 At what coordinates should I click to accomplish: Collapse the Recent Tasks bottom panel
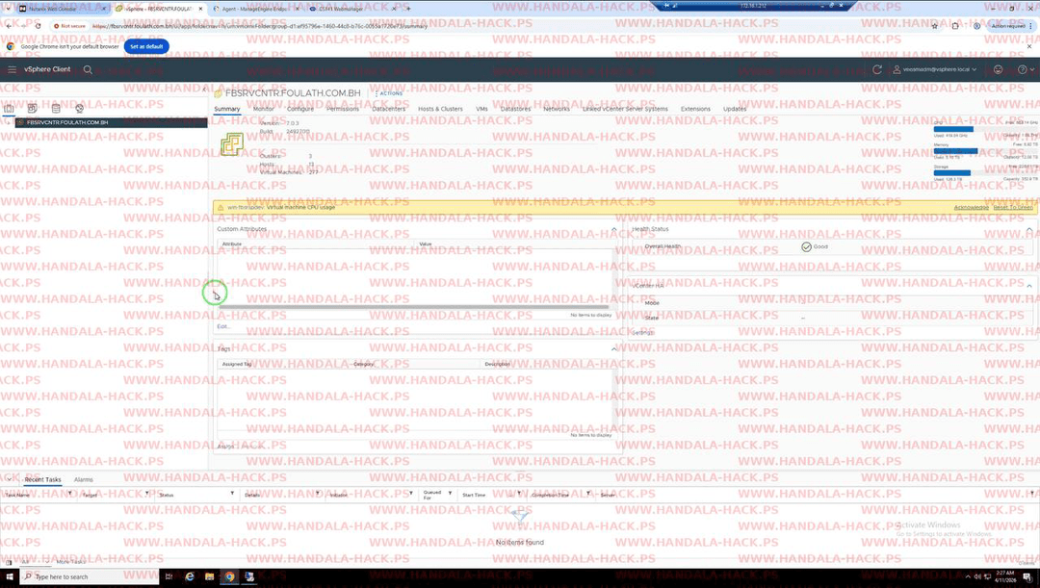tap(10, 478)
